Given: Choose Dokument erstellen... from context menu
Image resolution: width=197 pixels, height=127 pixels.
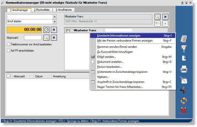Looking at the screenshot, I should coord(133,62).
